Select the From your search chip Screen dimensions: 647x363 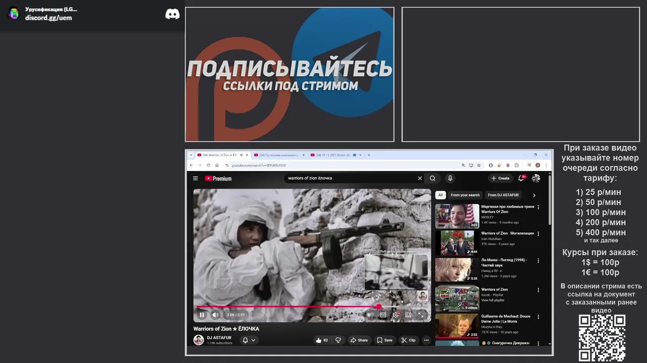pyautogui.click(x=465, y=195)
